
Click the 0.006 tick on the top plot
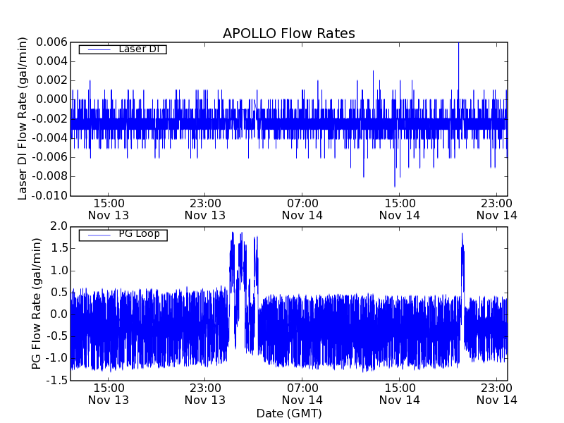pos(51,42)
